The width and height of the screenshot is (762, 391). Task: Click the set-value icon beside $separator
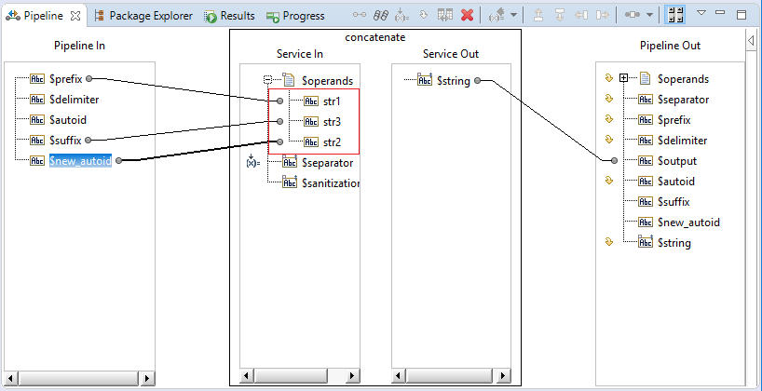pyautogui.click(x=252, y=162)
